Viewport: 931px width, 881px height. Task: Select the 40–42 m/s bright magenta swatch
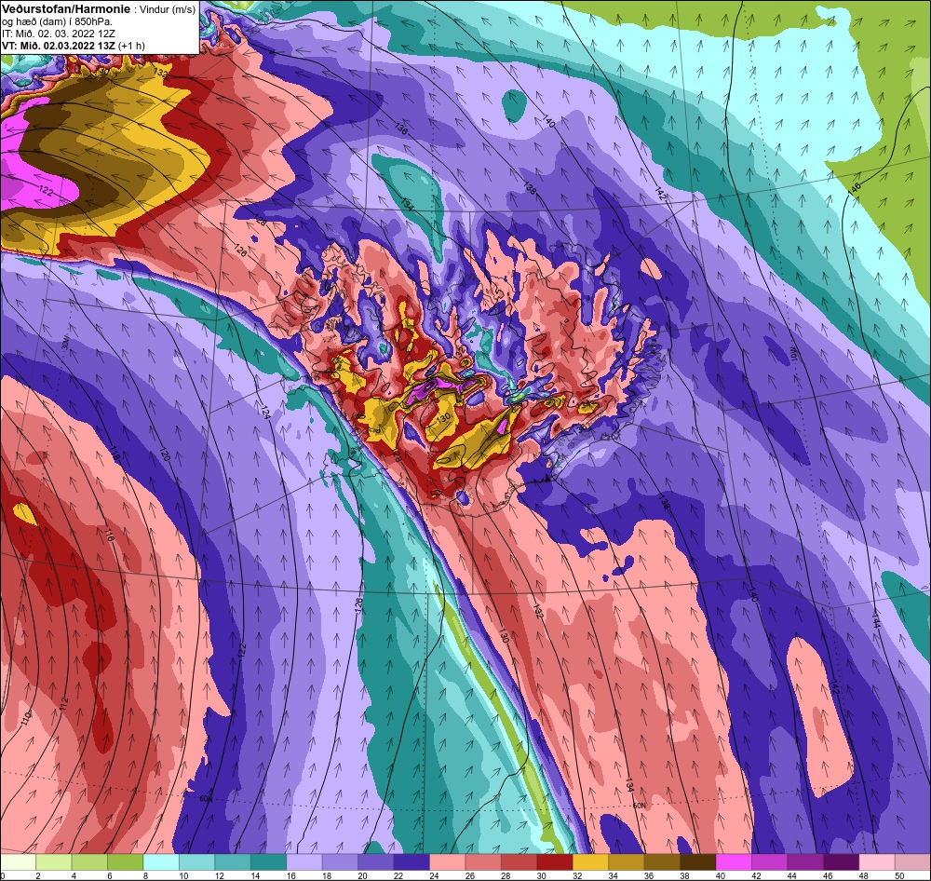(x=734, y=862)
